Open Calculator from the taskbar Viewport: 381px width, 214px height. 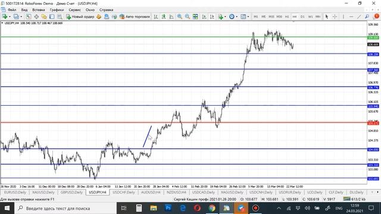pos(139,208)
